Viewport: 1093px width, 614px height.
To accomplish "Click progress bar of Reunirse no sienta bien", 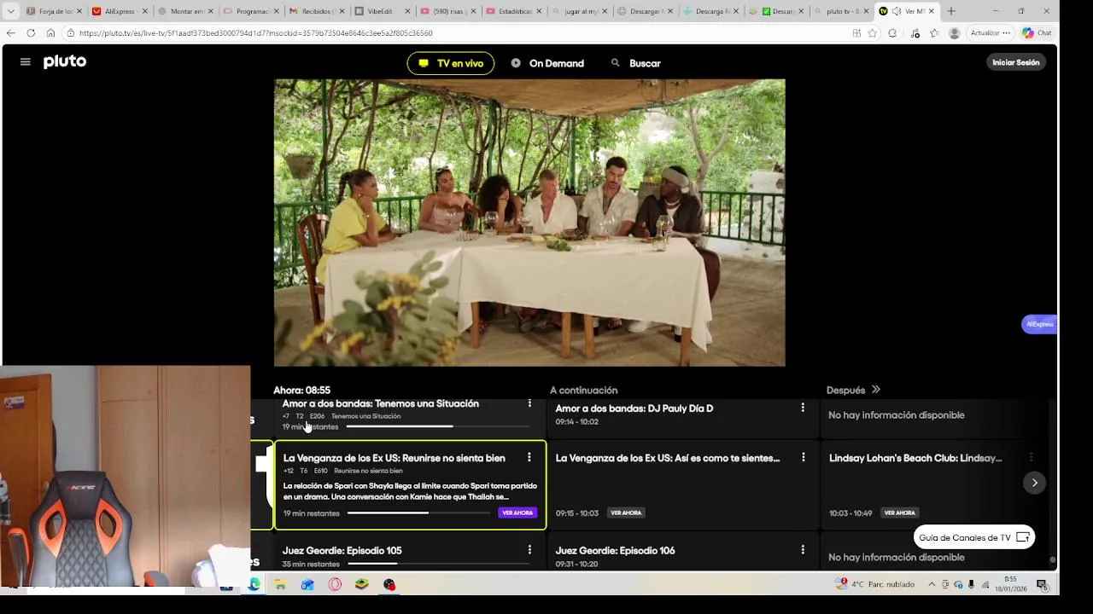I will [x=418, y=513].
